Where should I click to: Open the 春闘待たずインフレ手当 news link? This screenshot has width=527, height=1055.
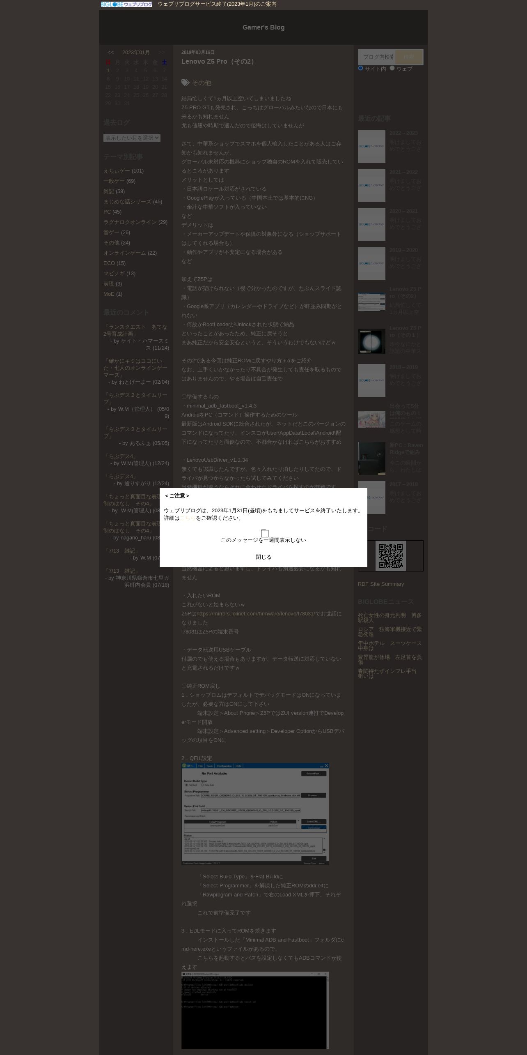click(x=387, y=674)
